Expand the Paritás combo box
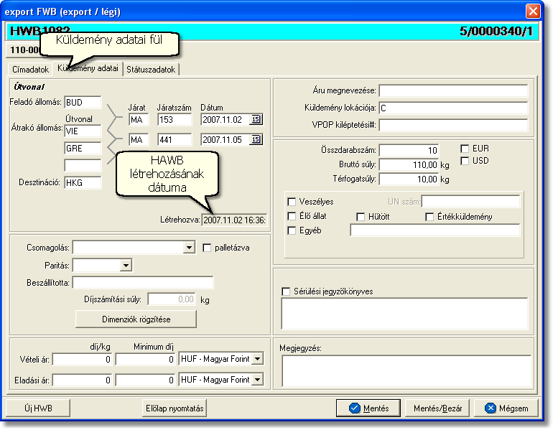553x430 pixels. point(126,266)
